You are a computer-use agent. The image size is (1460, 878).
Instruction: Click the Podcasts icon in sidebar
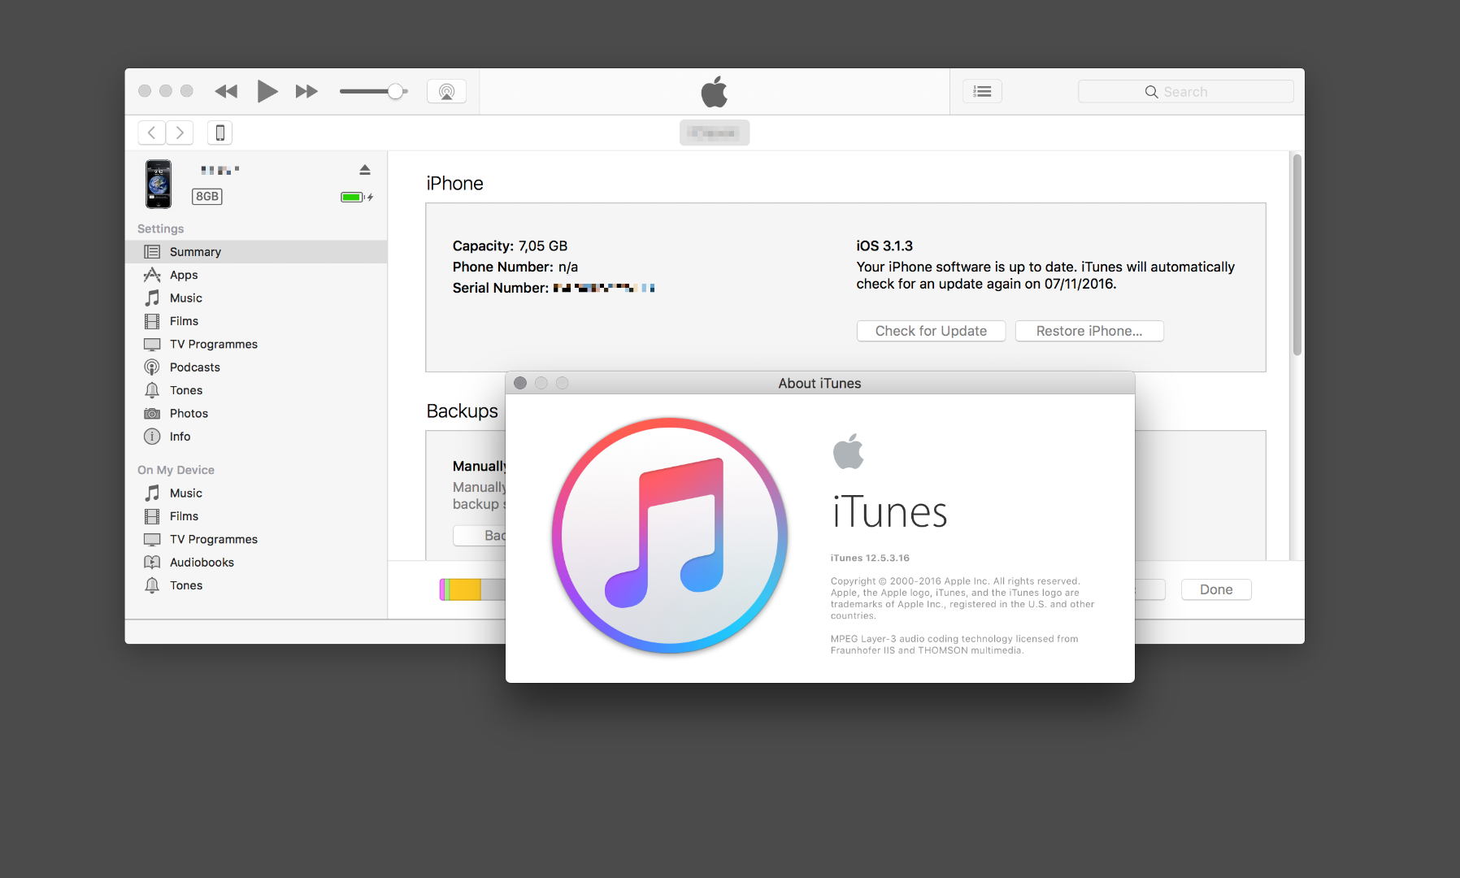(152, 367)
